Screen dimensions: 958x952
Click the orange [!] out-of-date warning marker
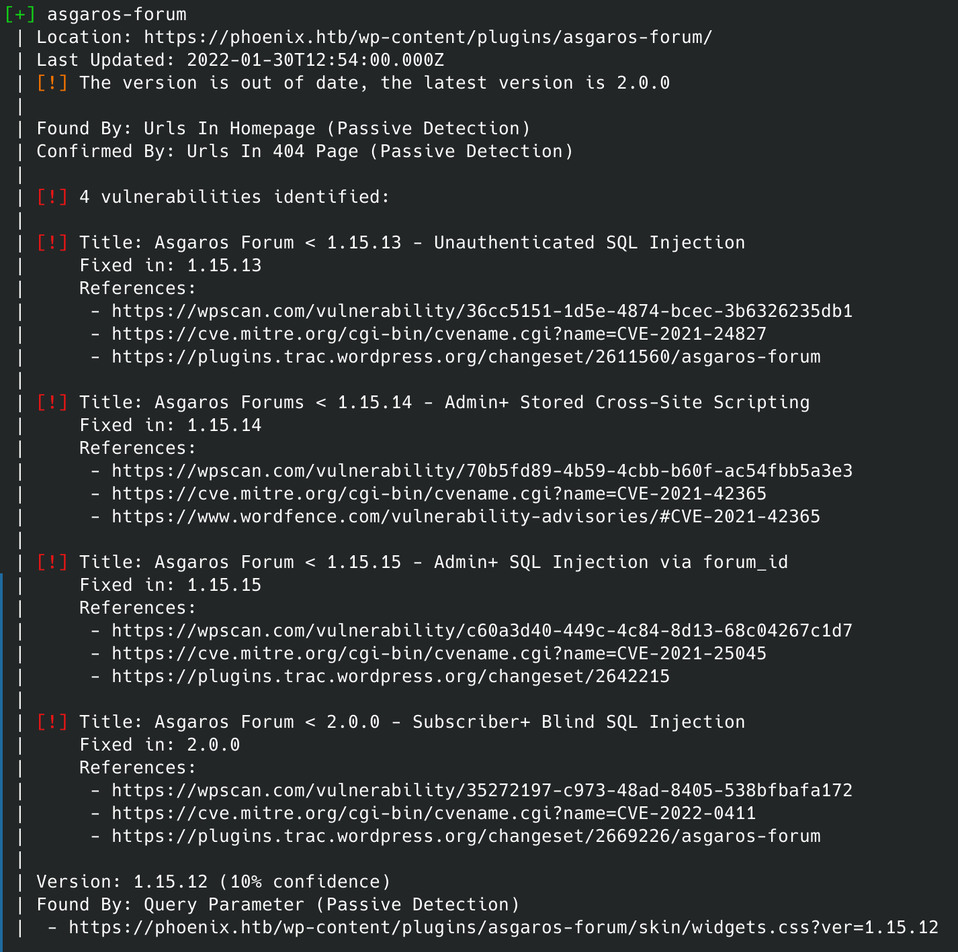click(x=52, y=83)
